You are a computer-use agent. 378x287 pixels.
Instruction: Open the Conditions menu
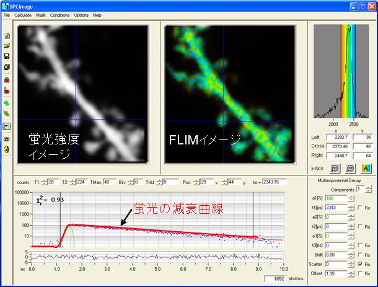59,15
